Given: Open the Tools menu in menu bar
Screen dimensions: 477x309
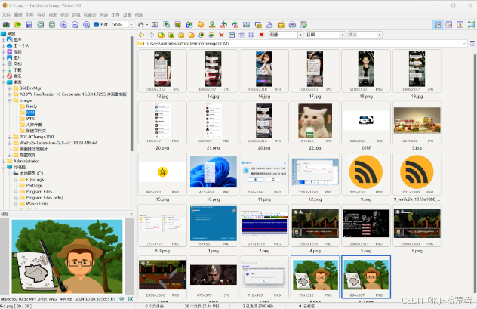Looking at the screenshot, I should [115, 14].
